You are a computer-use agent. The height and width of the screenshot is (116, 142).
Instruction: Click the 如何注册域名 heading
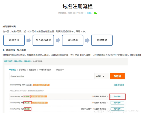pos(9,27)
